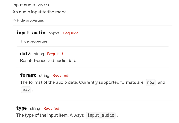
Task: Click the 'type' property name
Action: (x=21, y=108)
